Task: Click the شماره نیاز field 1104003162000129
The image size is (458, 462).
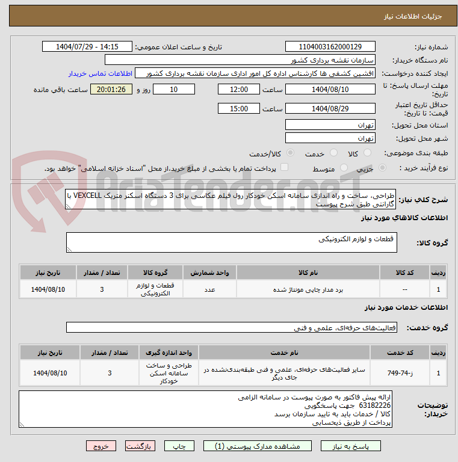Action: [x=330, y=46]
